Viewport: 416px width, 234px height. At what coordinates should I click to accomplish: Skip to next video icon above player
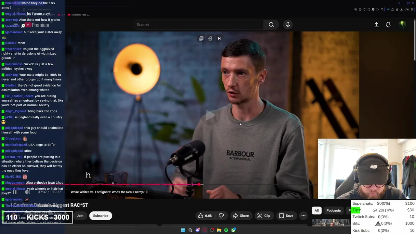[x=219, y=38]
